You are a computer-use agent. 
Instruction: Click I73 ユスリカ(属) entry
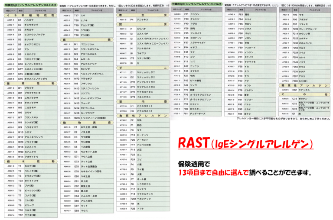tap(143, 58)
